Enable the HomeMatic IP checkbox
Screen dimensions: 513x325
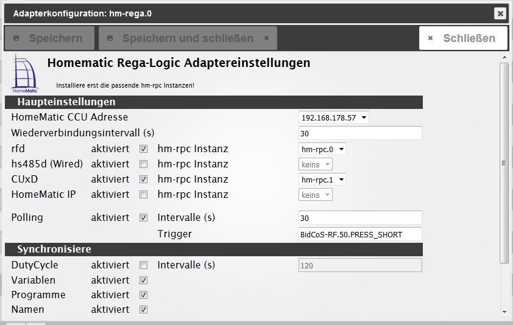pos(143,195)
